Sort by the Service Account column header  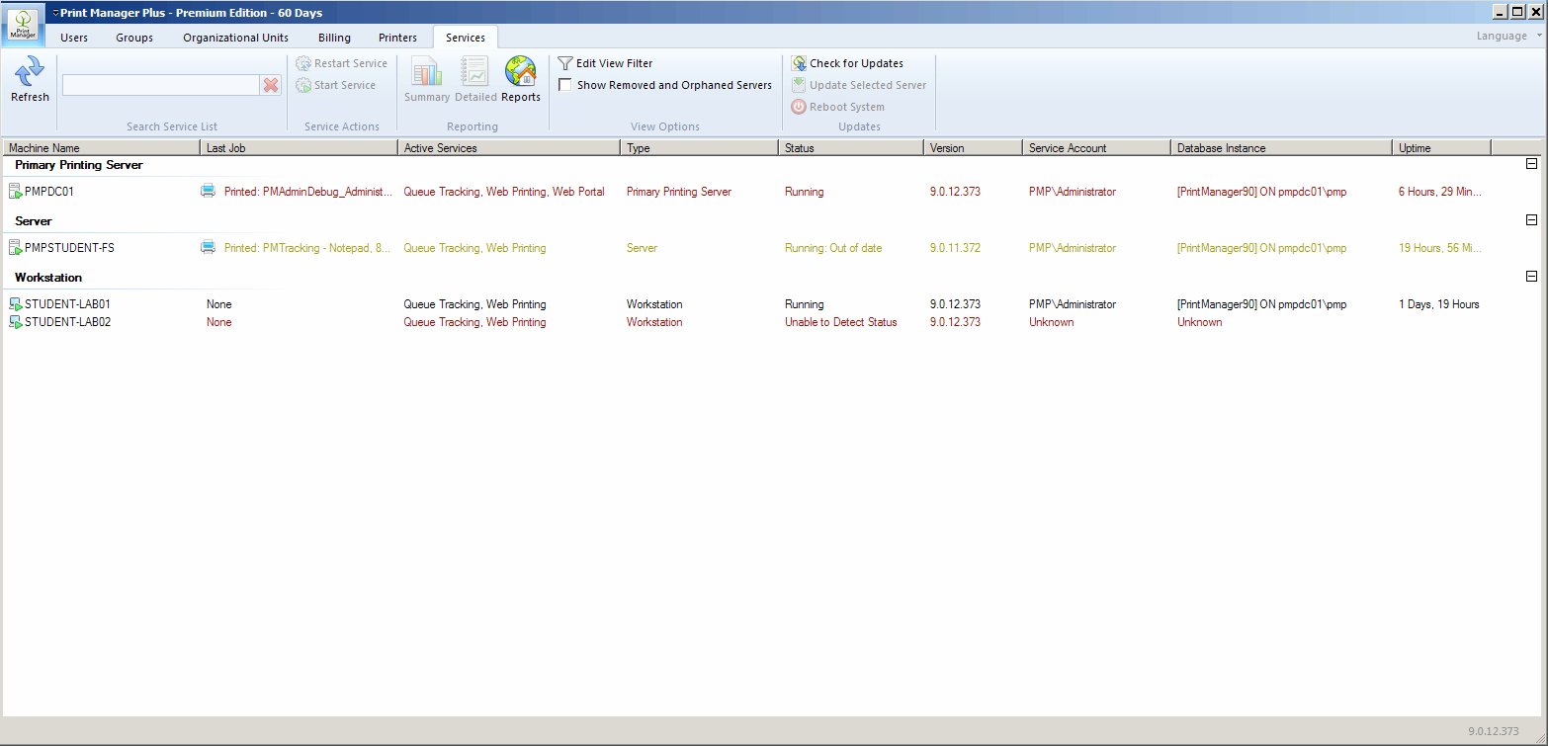pos(1096,147)
